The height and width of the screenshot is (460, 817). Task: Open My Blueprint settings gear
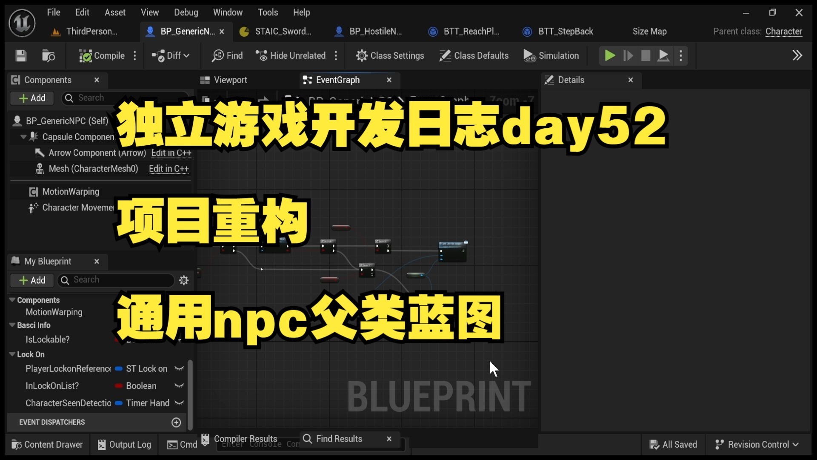coord(184,280)
